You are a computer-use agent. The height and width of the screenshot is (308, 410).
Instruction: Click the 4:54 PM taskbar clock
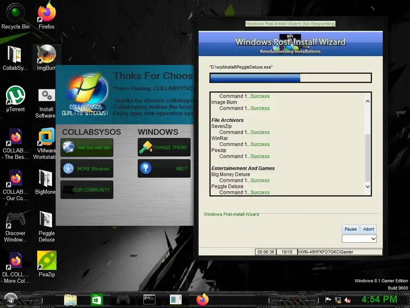[x=379, y=299]
